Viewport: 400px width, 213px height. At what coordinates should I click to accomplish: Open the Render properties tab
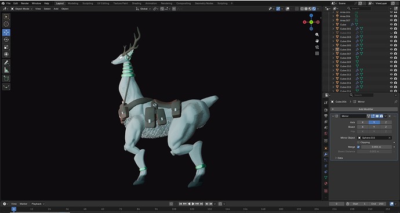pyautogui.click(x=326, y=110)
